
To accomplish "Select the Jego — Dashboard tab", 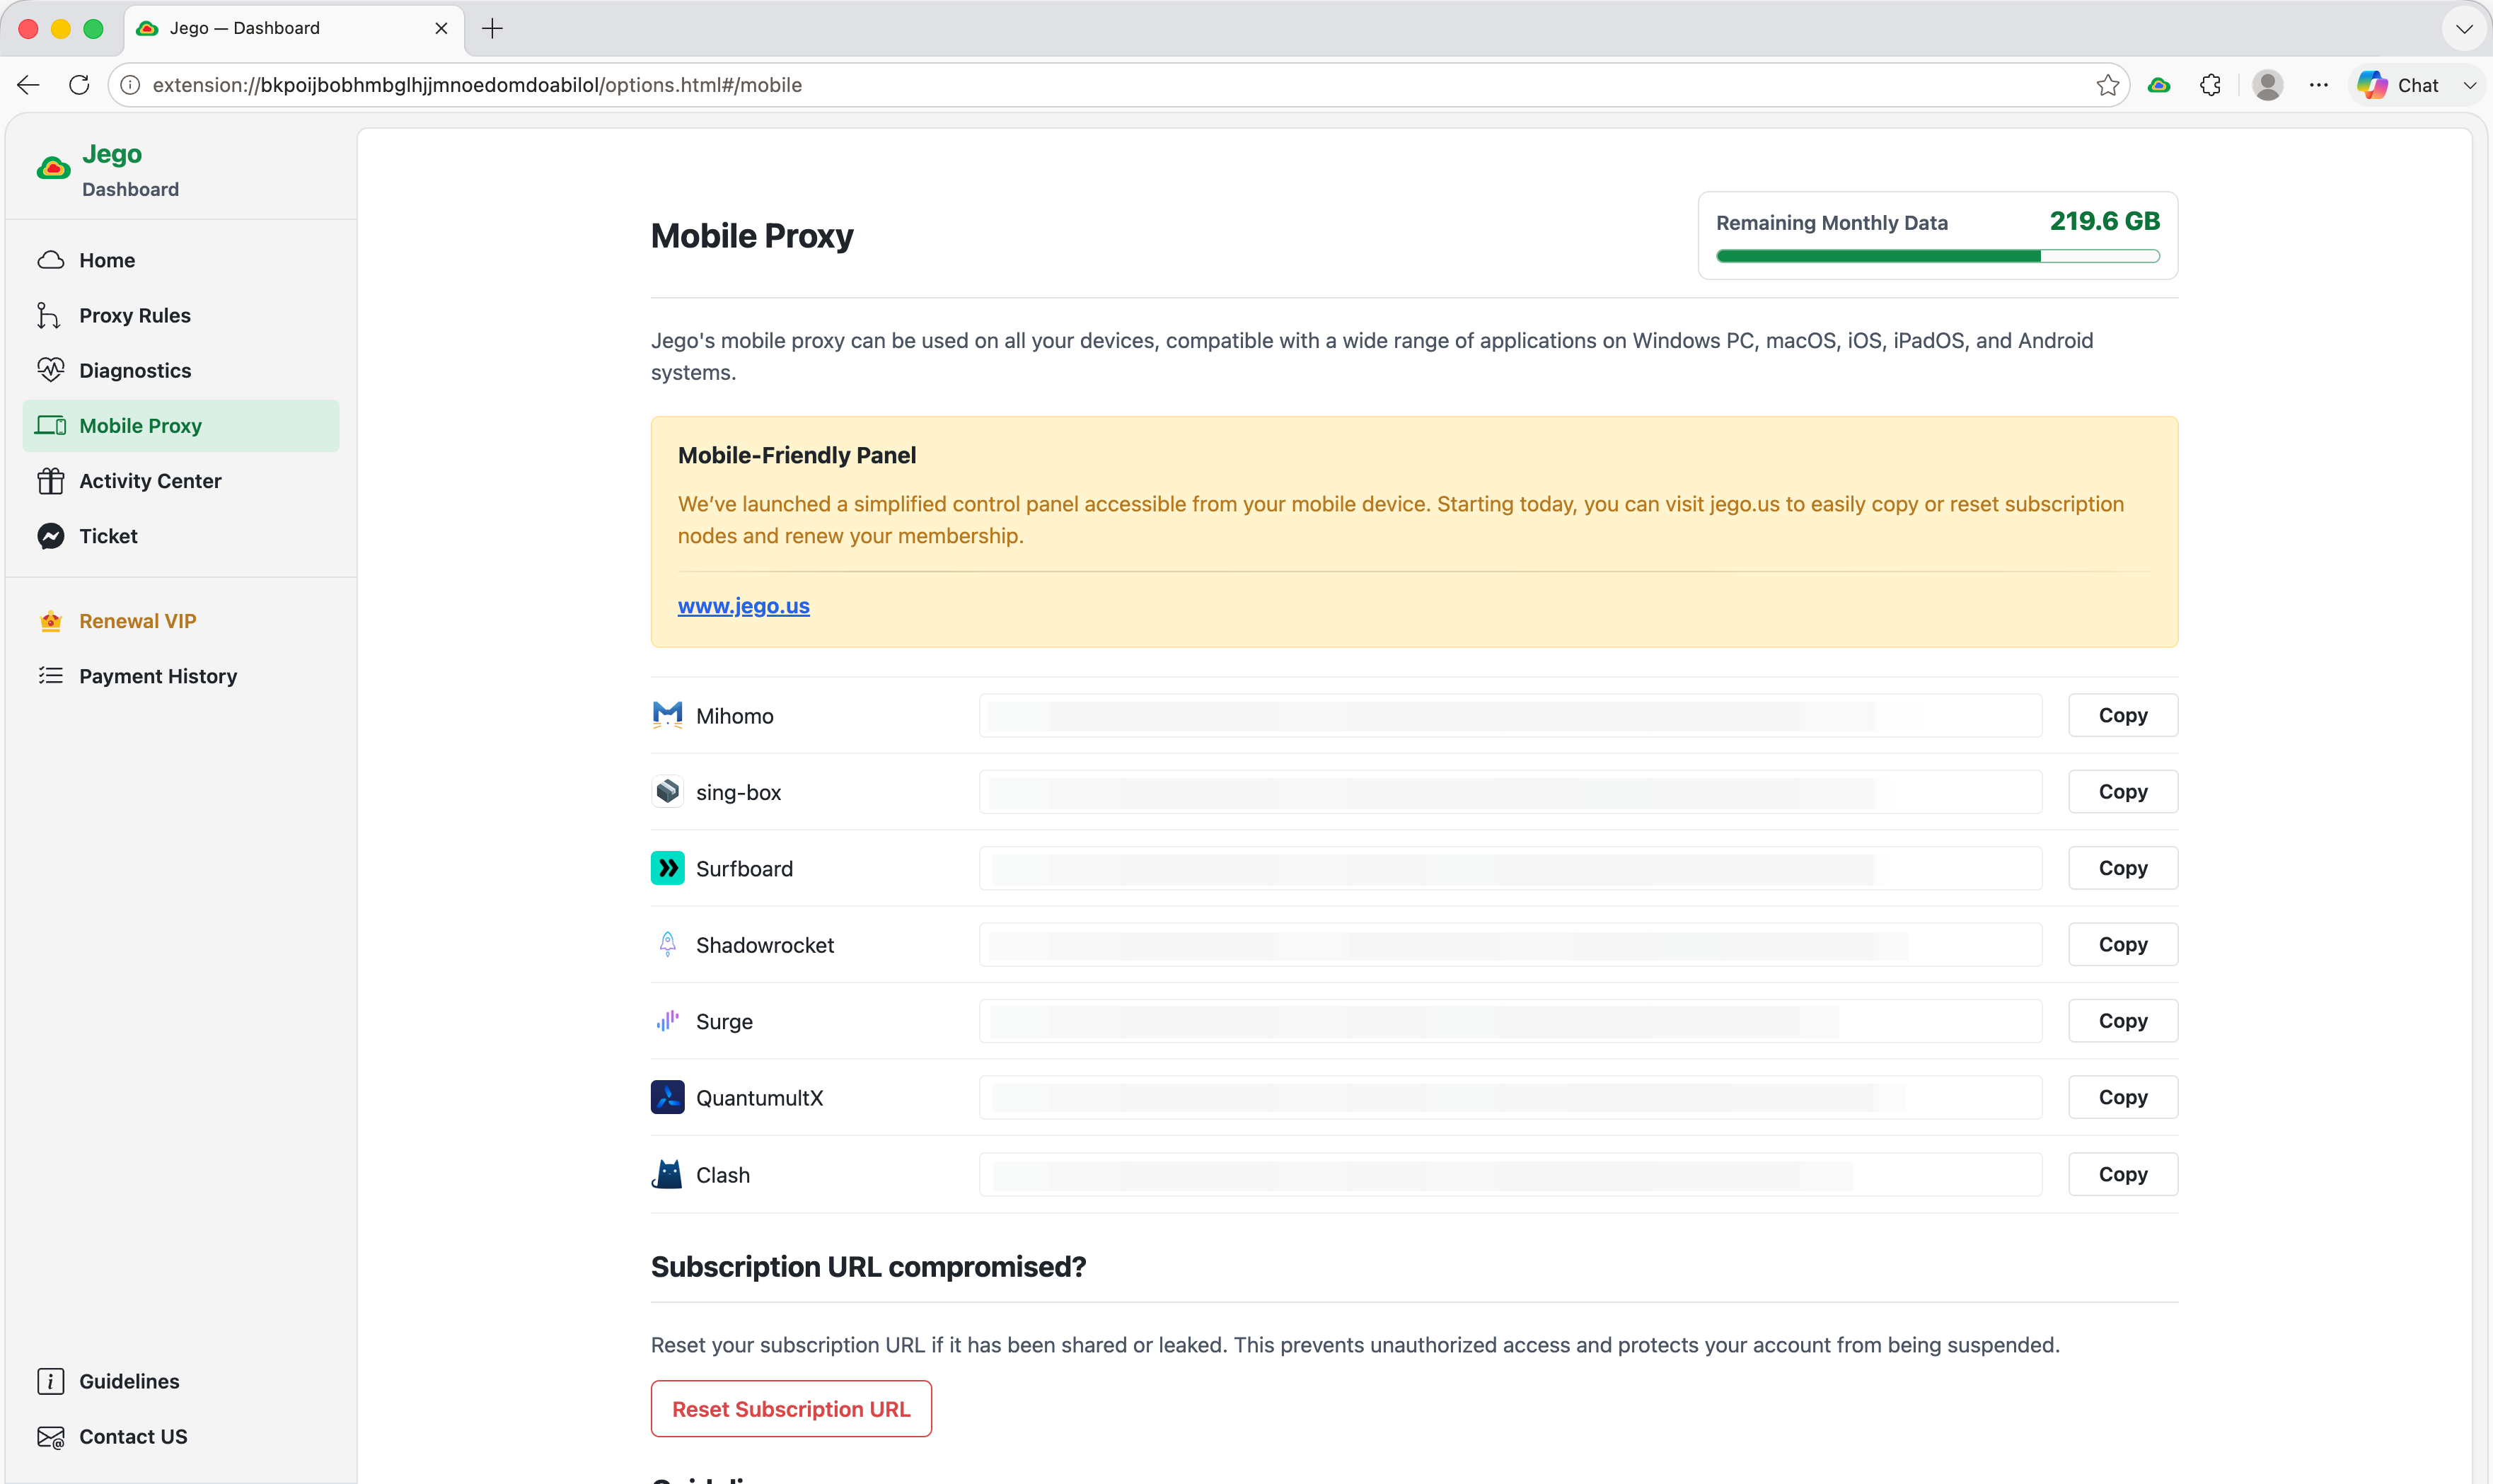I will tap(293, 28).
